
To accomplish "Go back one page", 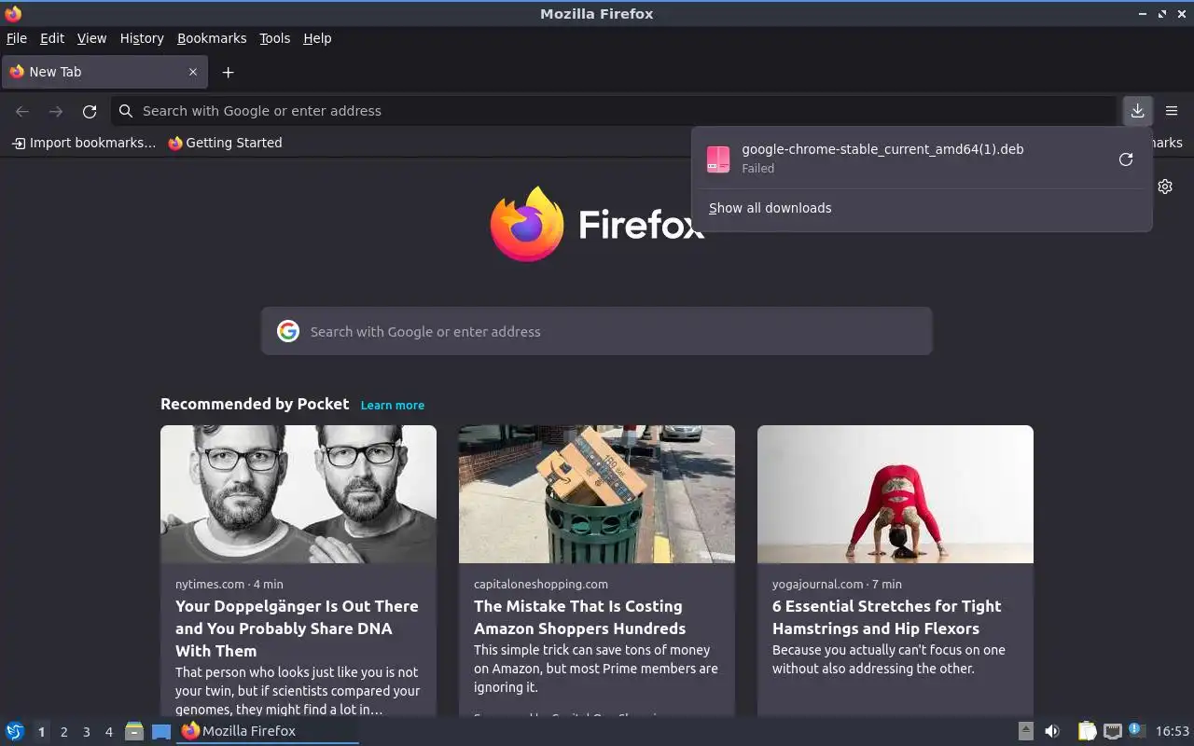I will click(22, 111).
